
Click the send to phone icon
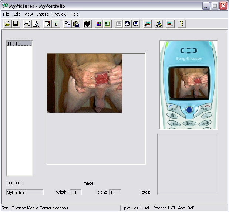click(x=159, y=24)
